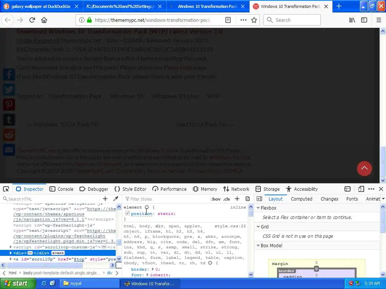Screen dimensions: 386x289
Task: Create new node with plus icon
Action: (x=105, y=199)
